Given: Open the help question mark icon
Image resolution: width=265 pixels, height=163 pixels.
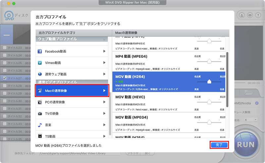Looking at the screenshot, I should (x=258, y=15).
